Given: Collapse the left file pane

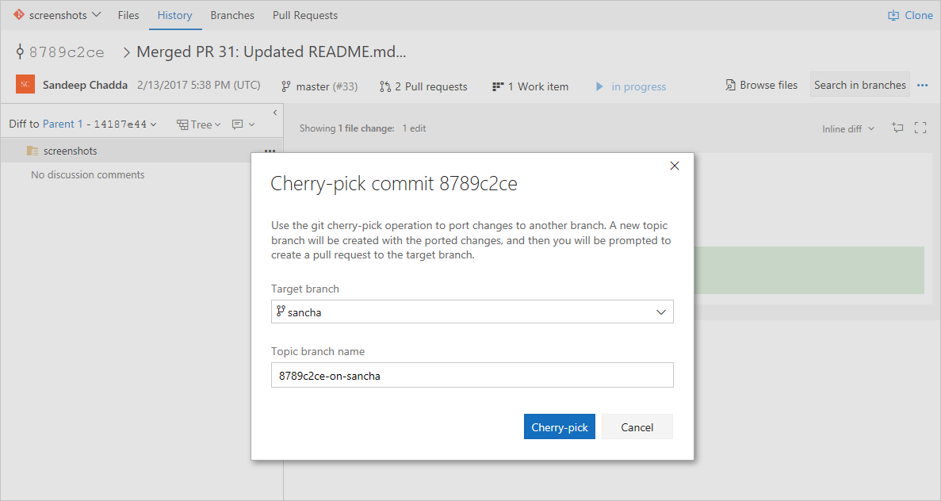Looking at the screenshot, I should pos(275,113).
